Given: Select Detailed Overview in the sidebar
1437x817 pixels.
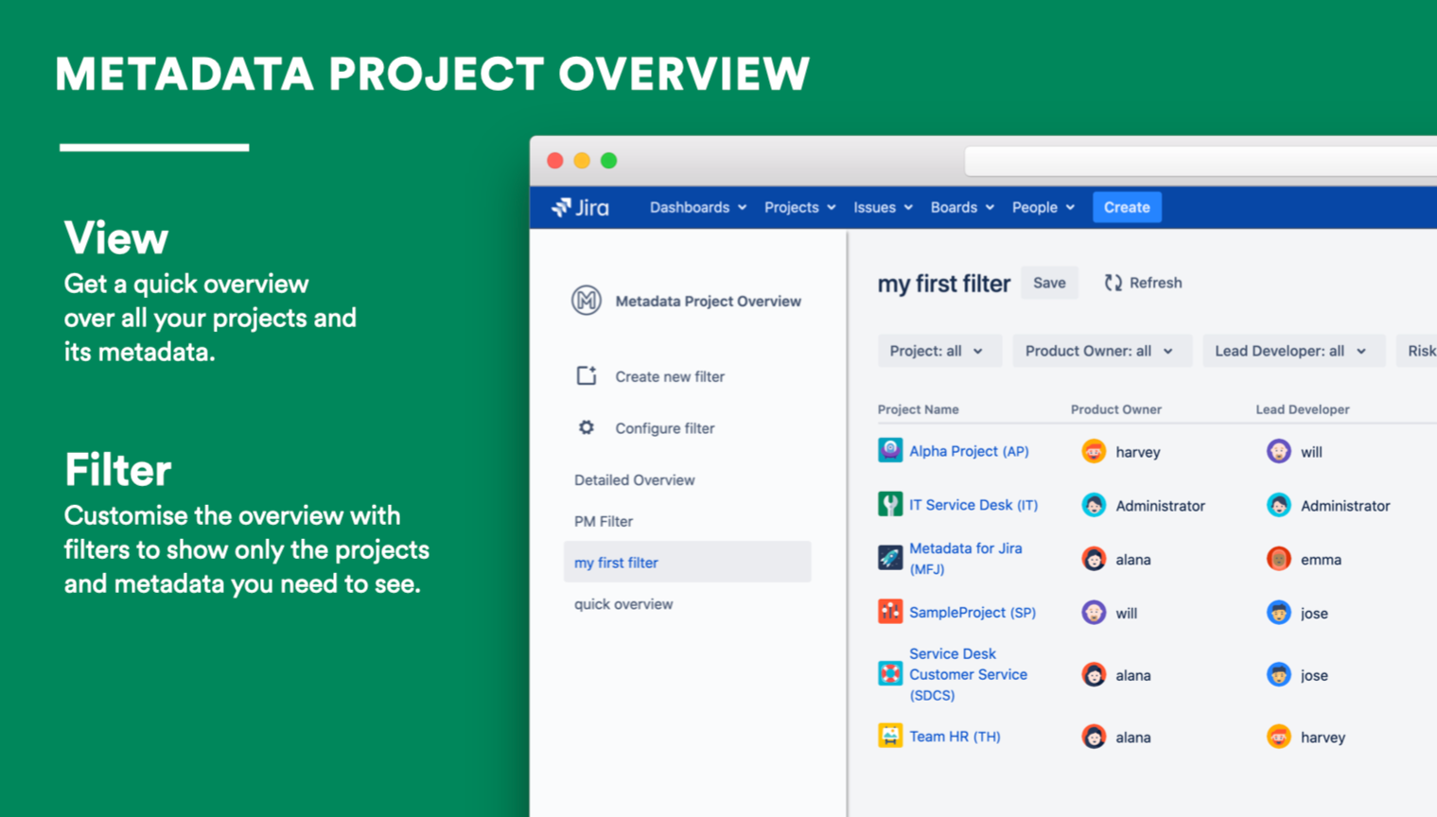Looking at the screenshot, I should point(635,479).
